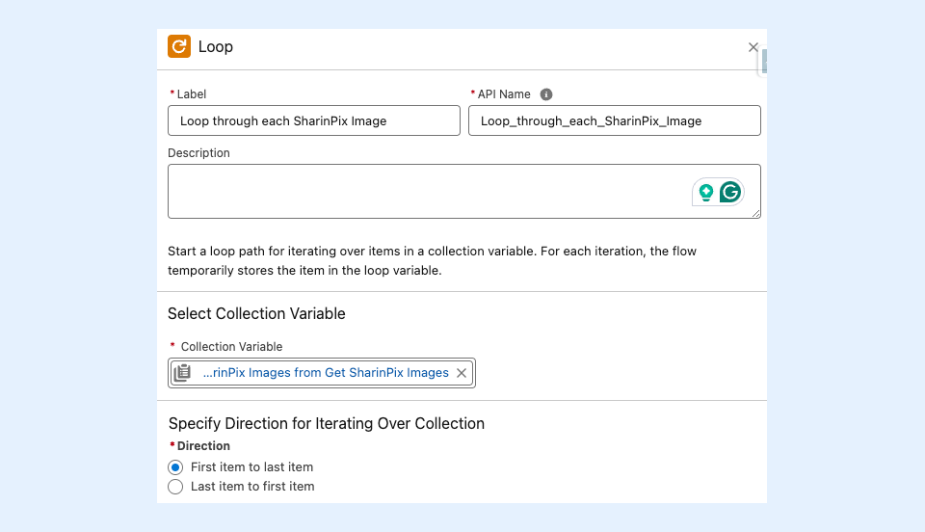Click the Grammarly lightbulb suggestion icon
Image resolution: width=925 pixels, height=532 pixels.
click(x=706, y=192)
